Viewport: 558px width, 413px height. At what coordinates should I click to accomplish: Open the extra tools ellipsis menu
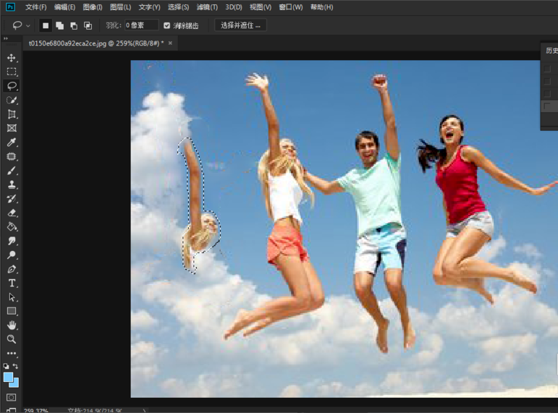(x=12, y=354)
